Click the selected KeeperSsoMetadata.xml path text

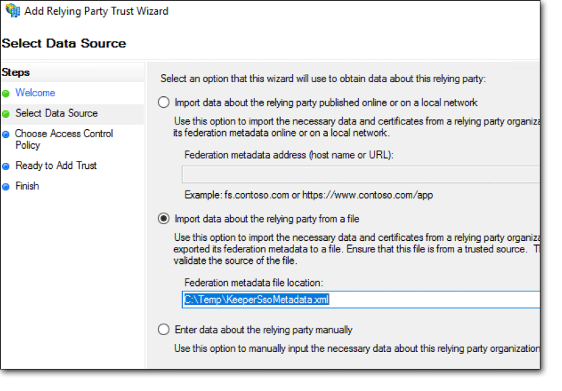pos(256,298)
